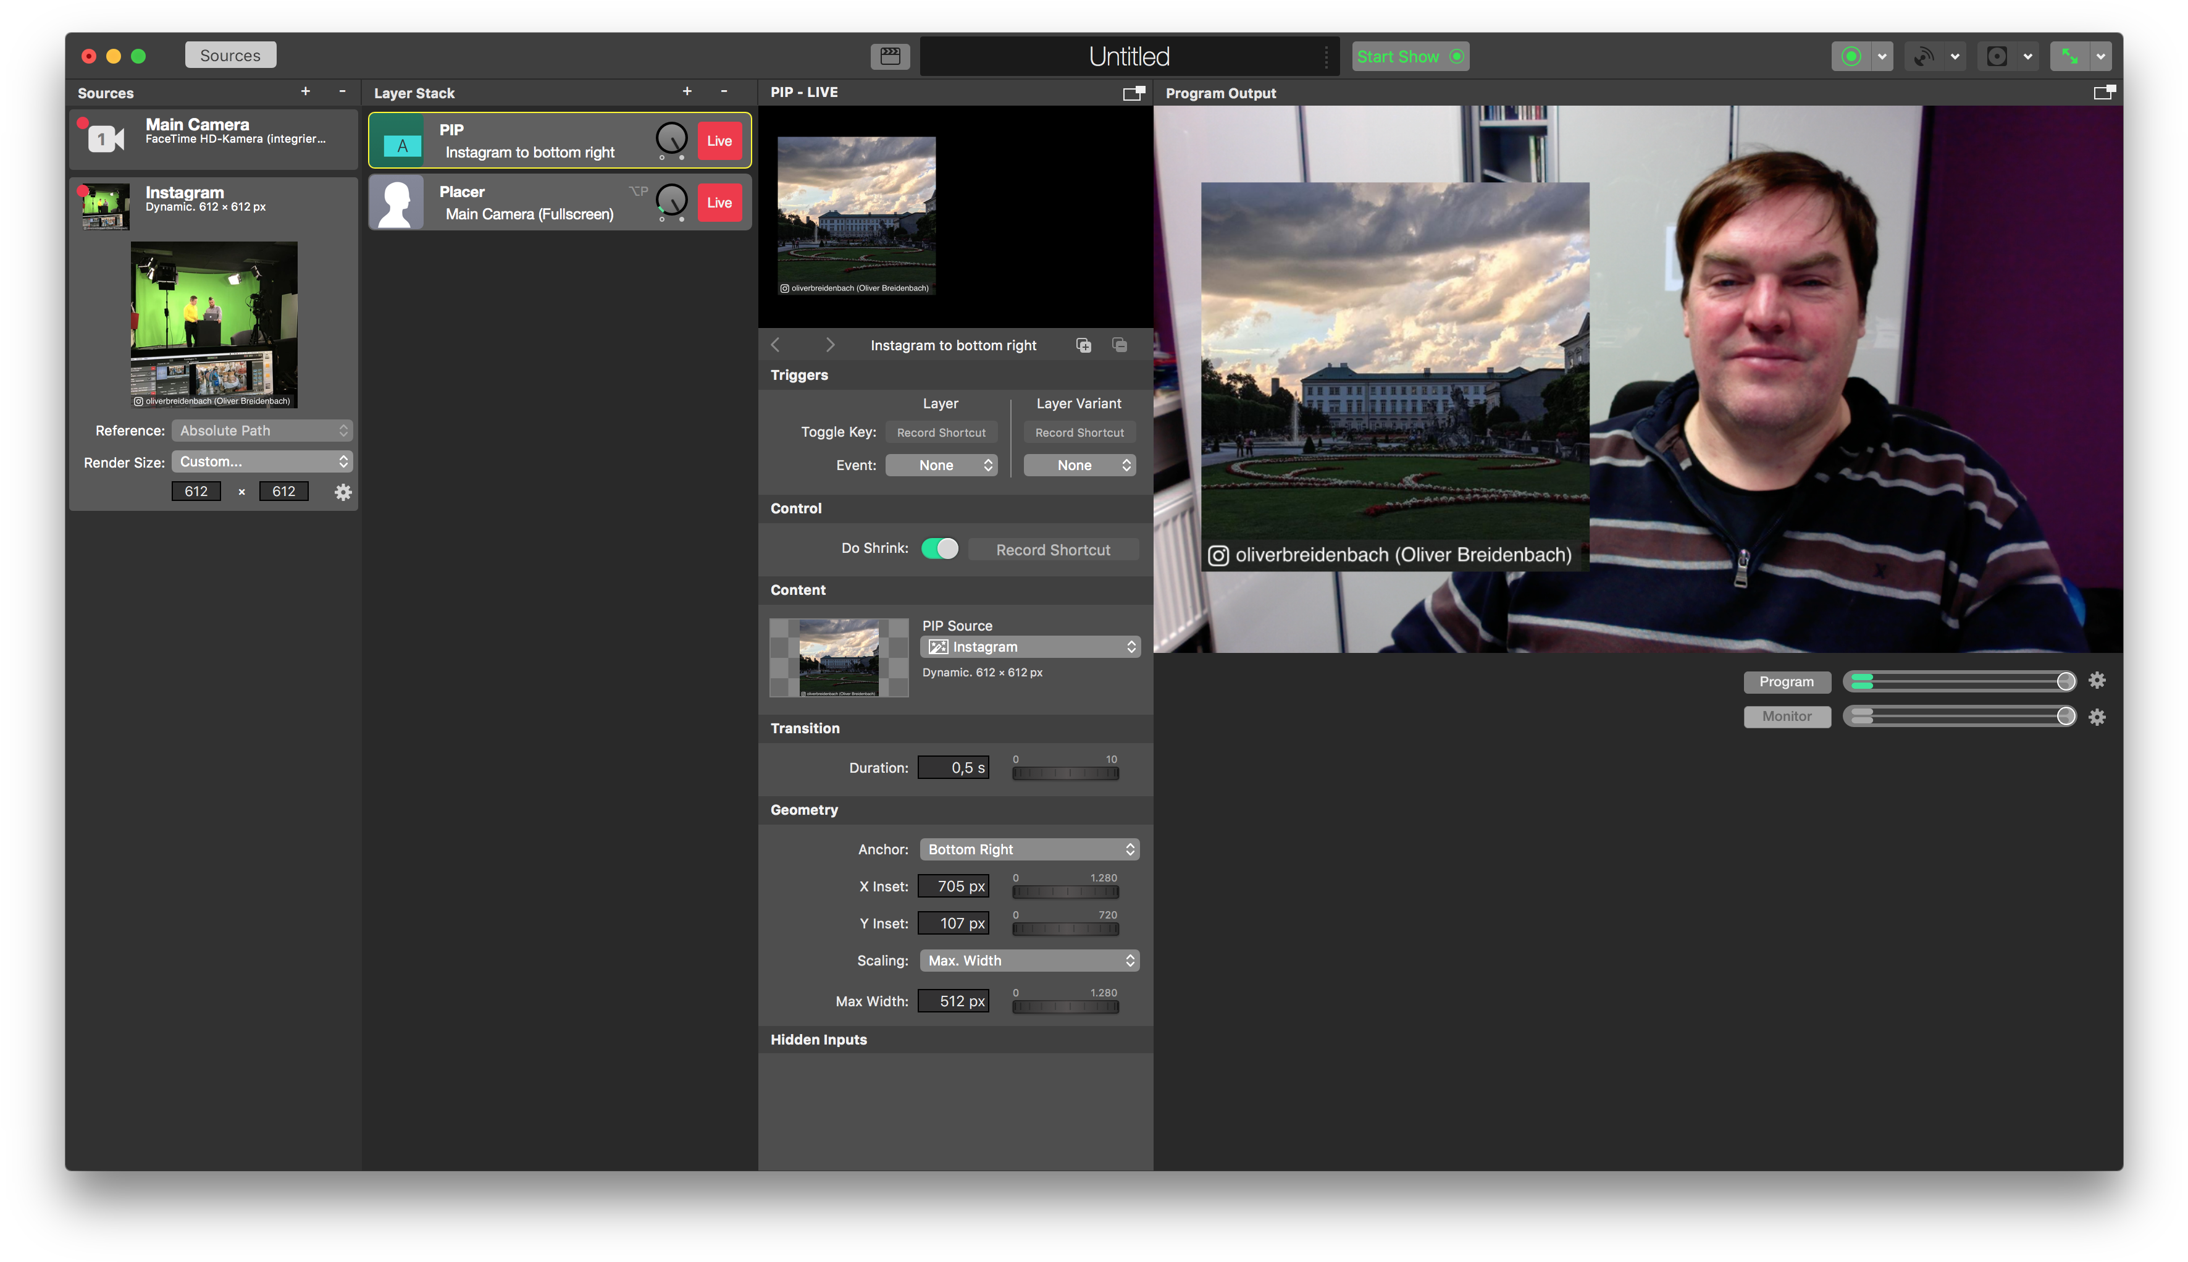Click the Start Show button
2188x1262 pixels.
[1409, 56]
